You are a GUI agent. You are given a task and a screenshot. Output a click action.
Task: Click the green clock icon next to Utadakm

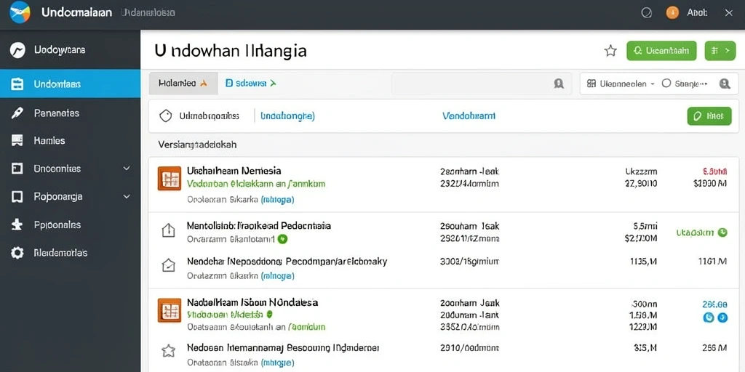click(x=722, y=232)
